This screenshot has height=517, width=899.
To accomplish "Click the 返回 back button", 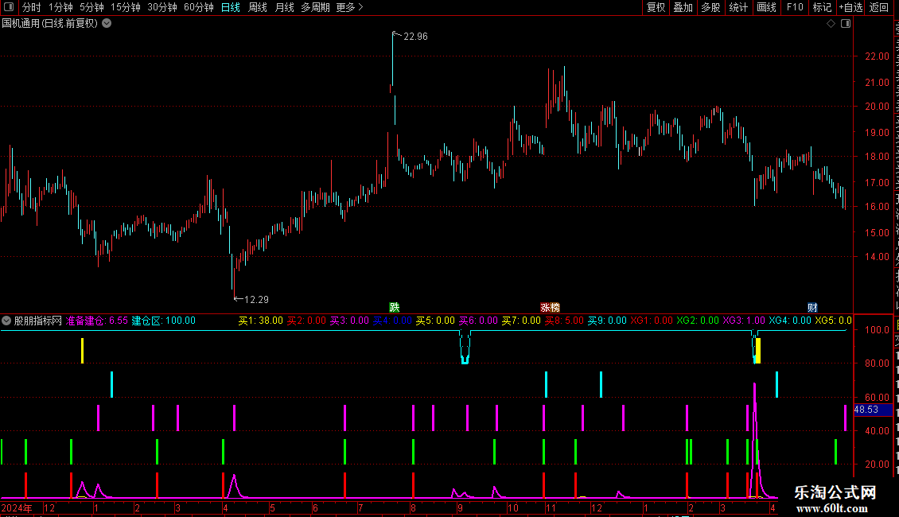I will (879, 7).
